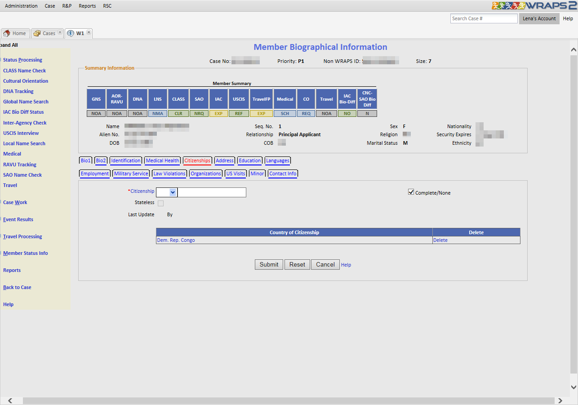Open USCIS Interview in the sidebar

tap(21, 133)
